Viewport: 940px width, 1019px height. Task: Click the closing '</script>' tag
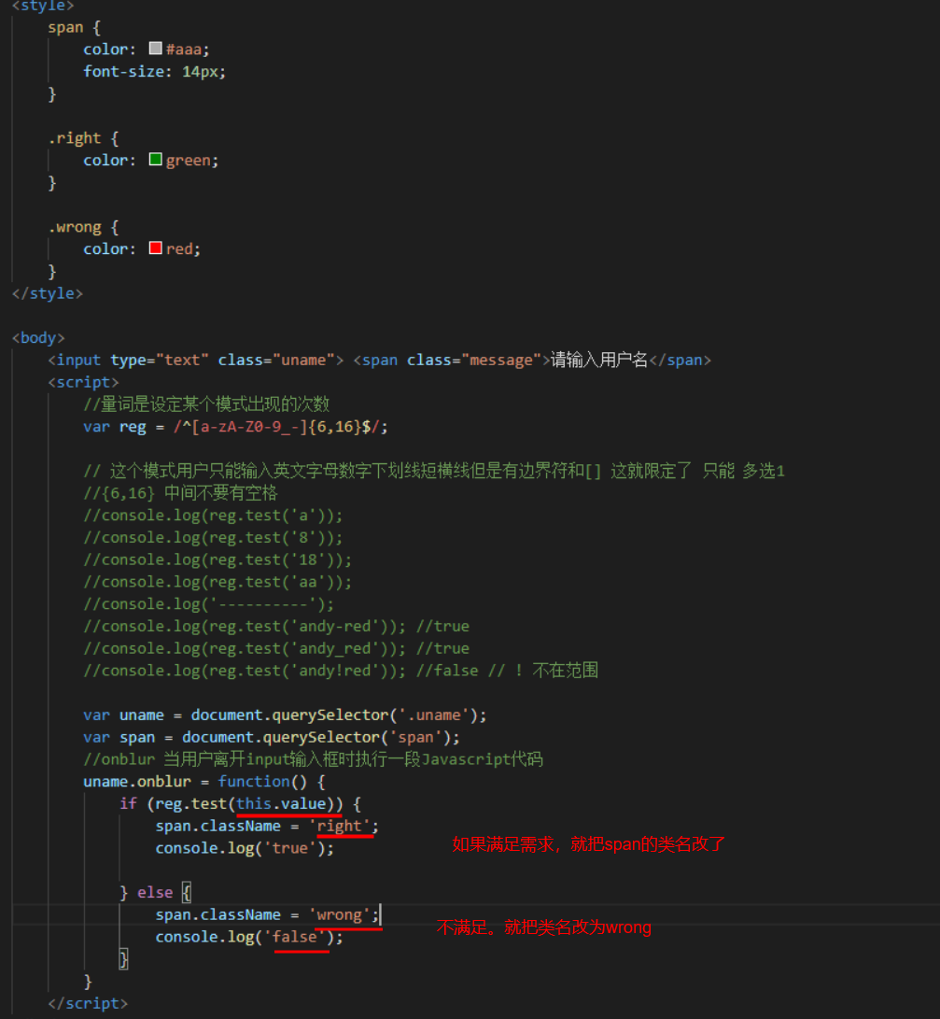(88, 1003)
